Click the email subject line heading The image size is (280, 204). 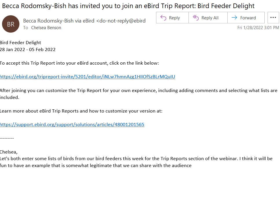(128, 6)
